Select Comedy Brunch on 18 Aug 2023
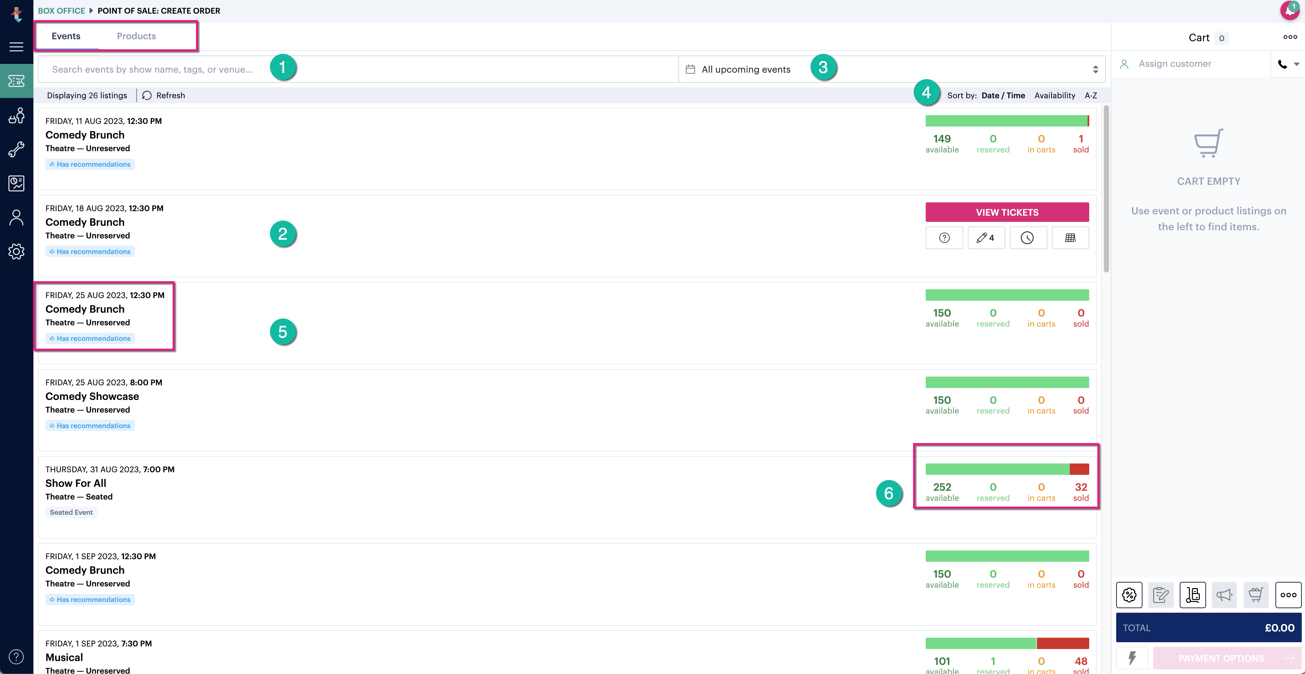 [85, 222]
